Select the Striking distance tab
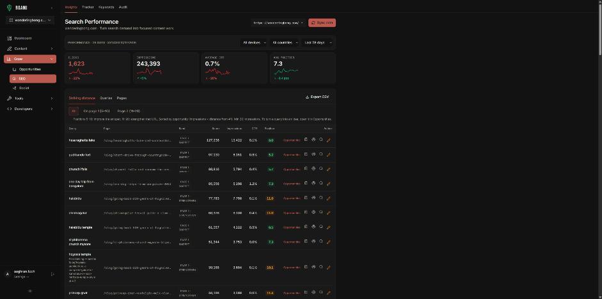This screenshot has width=602, height=299. pos(82,98)
